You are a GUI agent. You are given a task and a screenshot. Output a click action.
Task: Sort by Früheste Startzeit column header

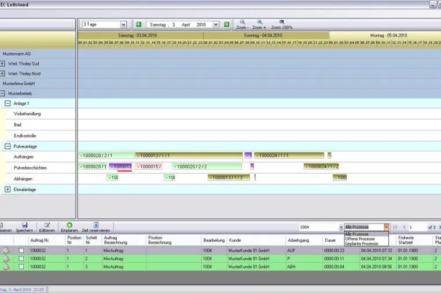pos(414,240)
